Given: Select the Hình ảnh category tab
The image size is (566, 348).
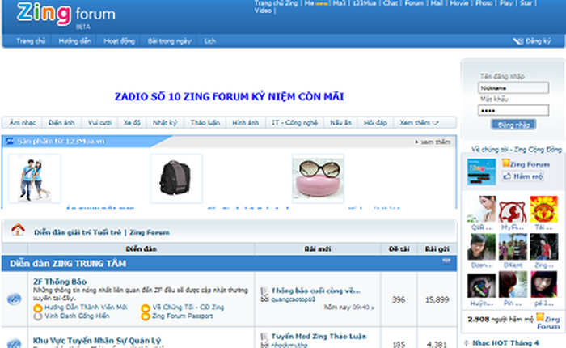Looking at the screenshot, I should tap(246, 123).
